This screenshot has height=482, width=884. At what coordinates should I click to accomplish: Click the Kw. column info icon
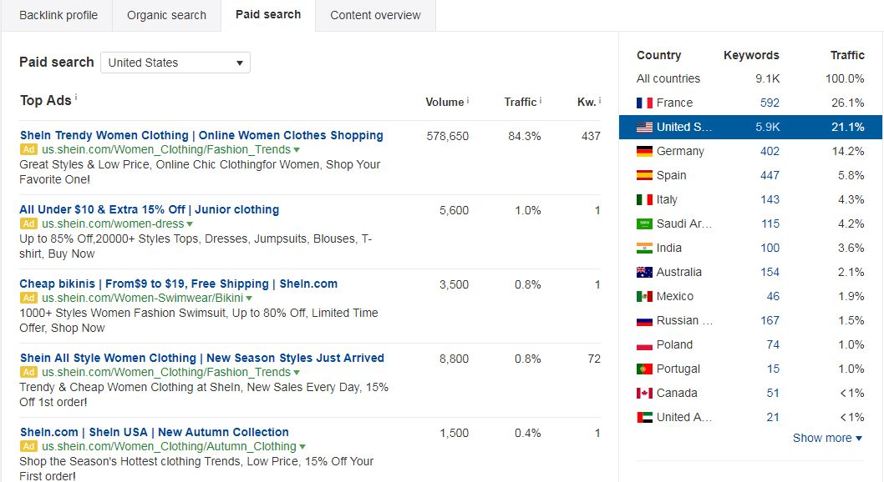point(600,101)
